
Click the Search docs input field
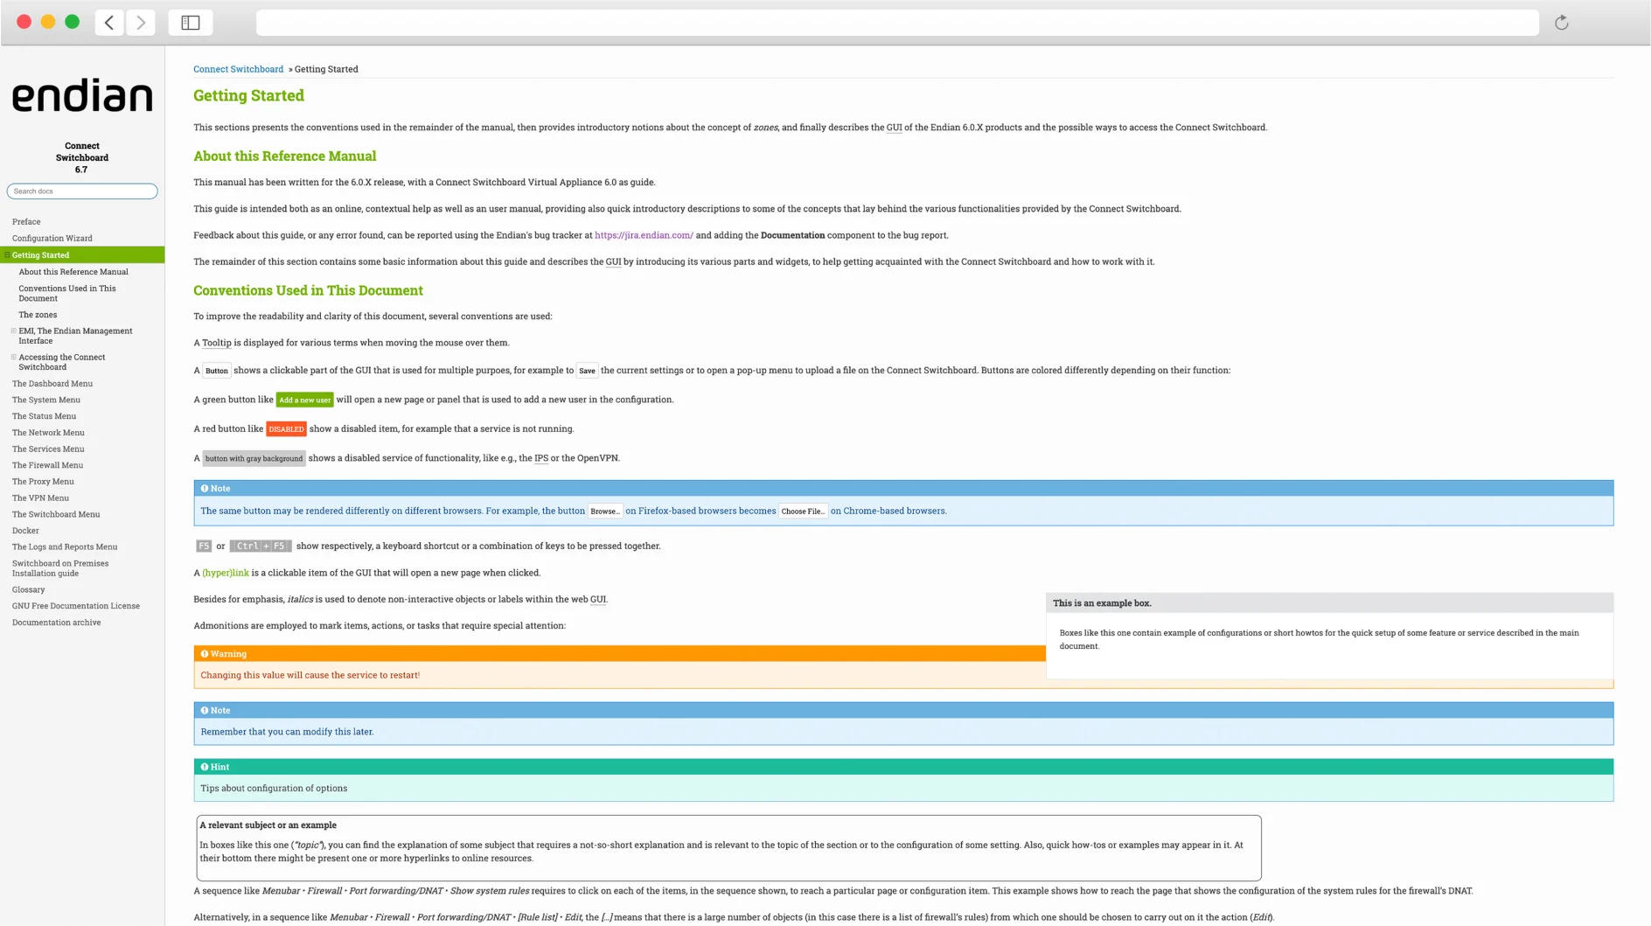pyautogui.click(x=82, y=191)
